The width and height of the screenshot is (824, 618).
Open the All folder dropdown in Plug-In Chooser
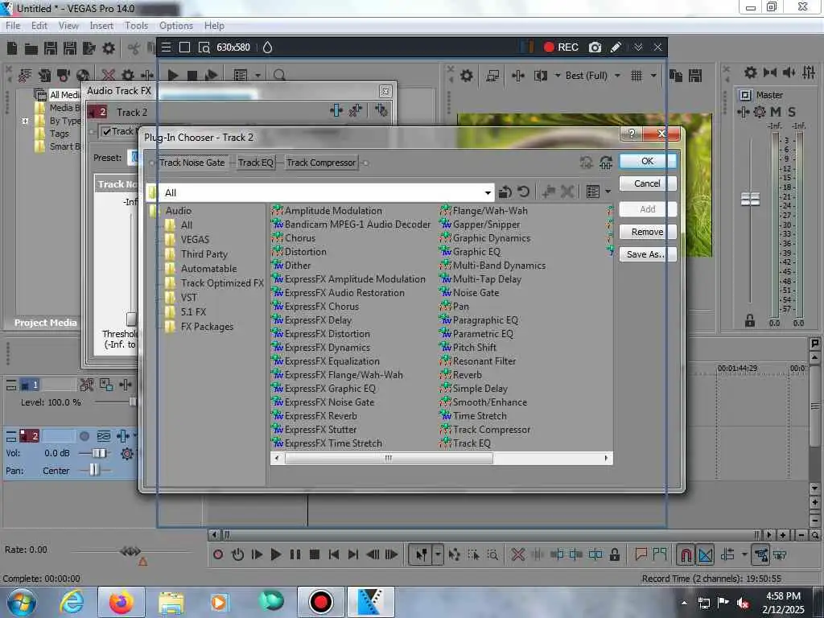pos(488,193)
